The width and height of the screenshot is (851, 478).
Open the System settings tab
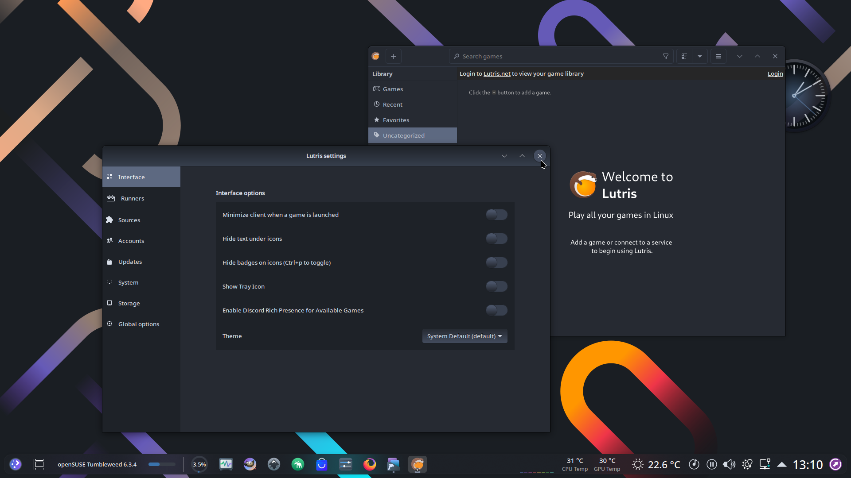[141, 282]
